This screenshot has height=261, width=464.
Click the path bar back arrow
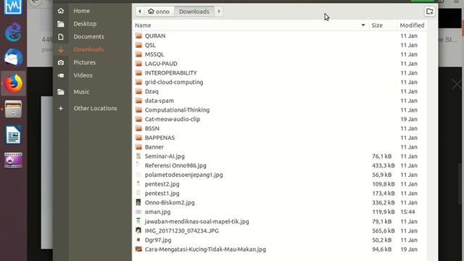pos(140,12)
